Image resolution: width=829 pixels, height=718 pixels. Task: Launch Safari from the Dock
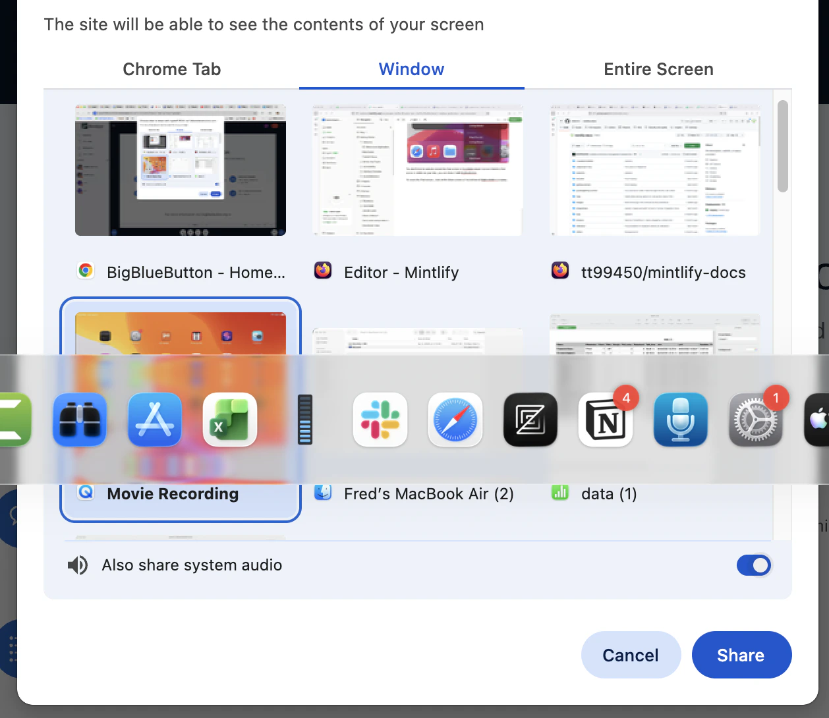click(x=455, y=420)
